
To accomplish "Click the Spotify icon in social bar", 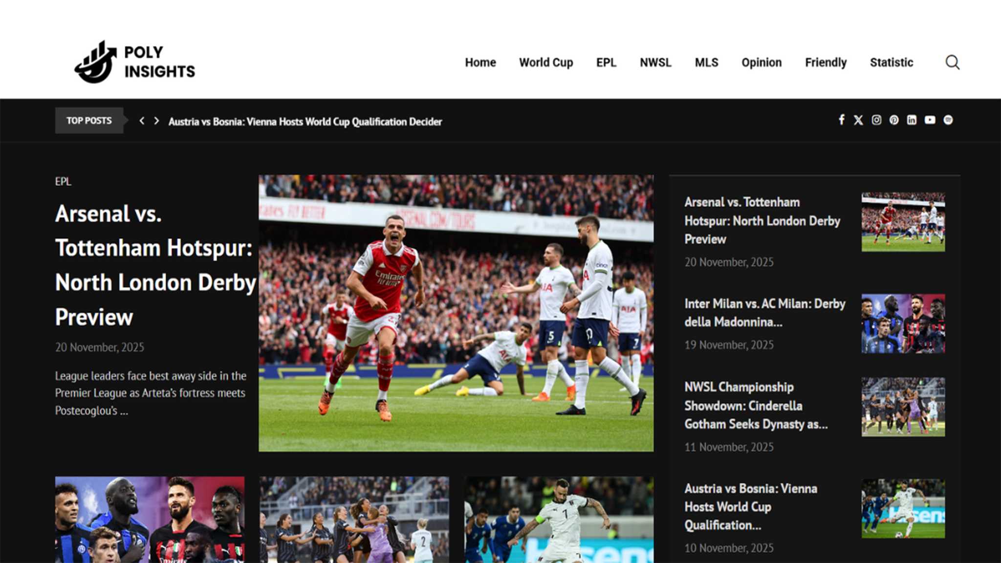I will (948, 120).
